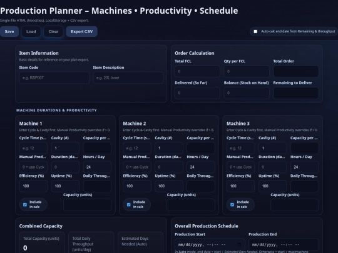Image resolution: width=338 pixels, height=253 pixels.
Task: Click Machine 2 Efficiency (%) input
Action: (137, 186)
